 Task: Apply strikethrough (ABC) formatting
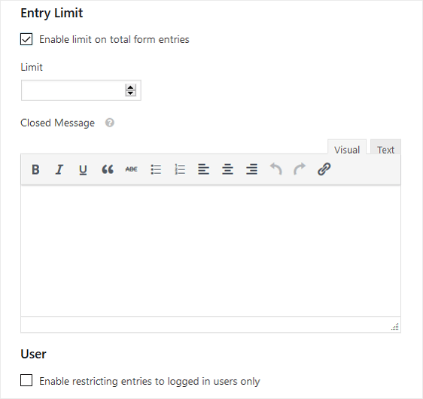pyautogui.click(x=132, y=169)
